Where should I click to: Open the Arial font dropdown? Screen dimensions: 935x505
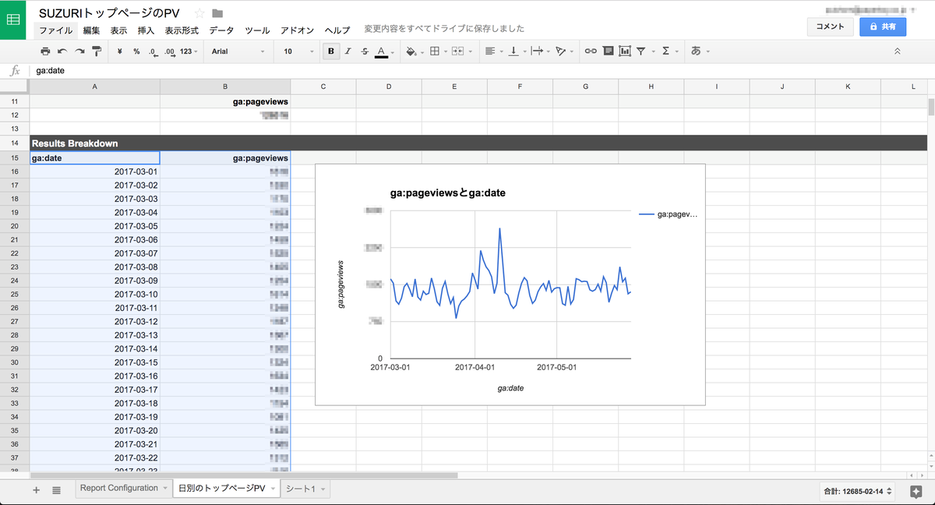point(238,51)
